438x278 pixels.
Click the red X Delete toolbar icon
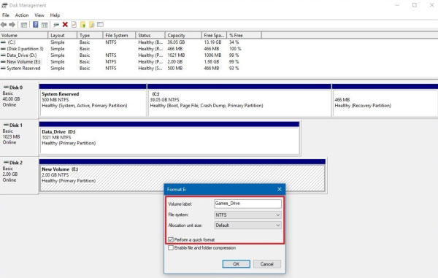pos(65,25)
